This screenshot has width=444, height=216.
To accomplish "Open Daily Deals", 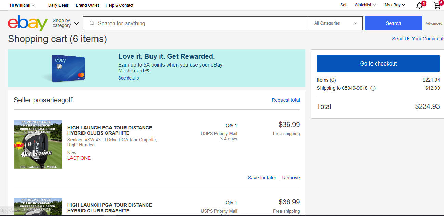I will click(x=58, y=5).
